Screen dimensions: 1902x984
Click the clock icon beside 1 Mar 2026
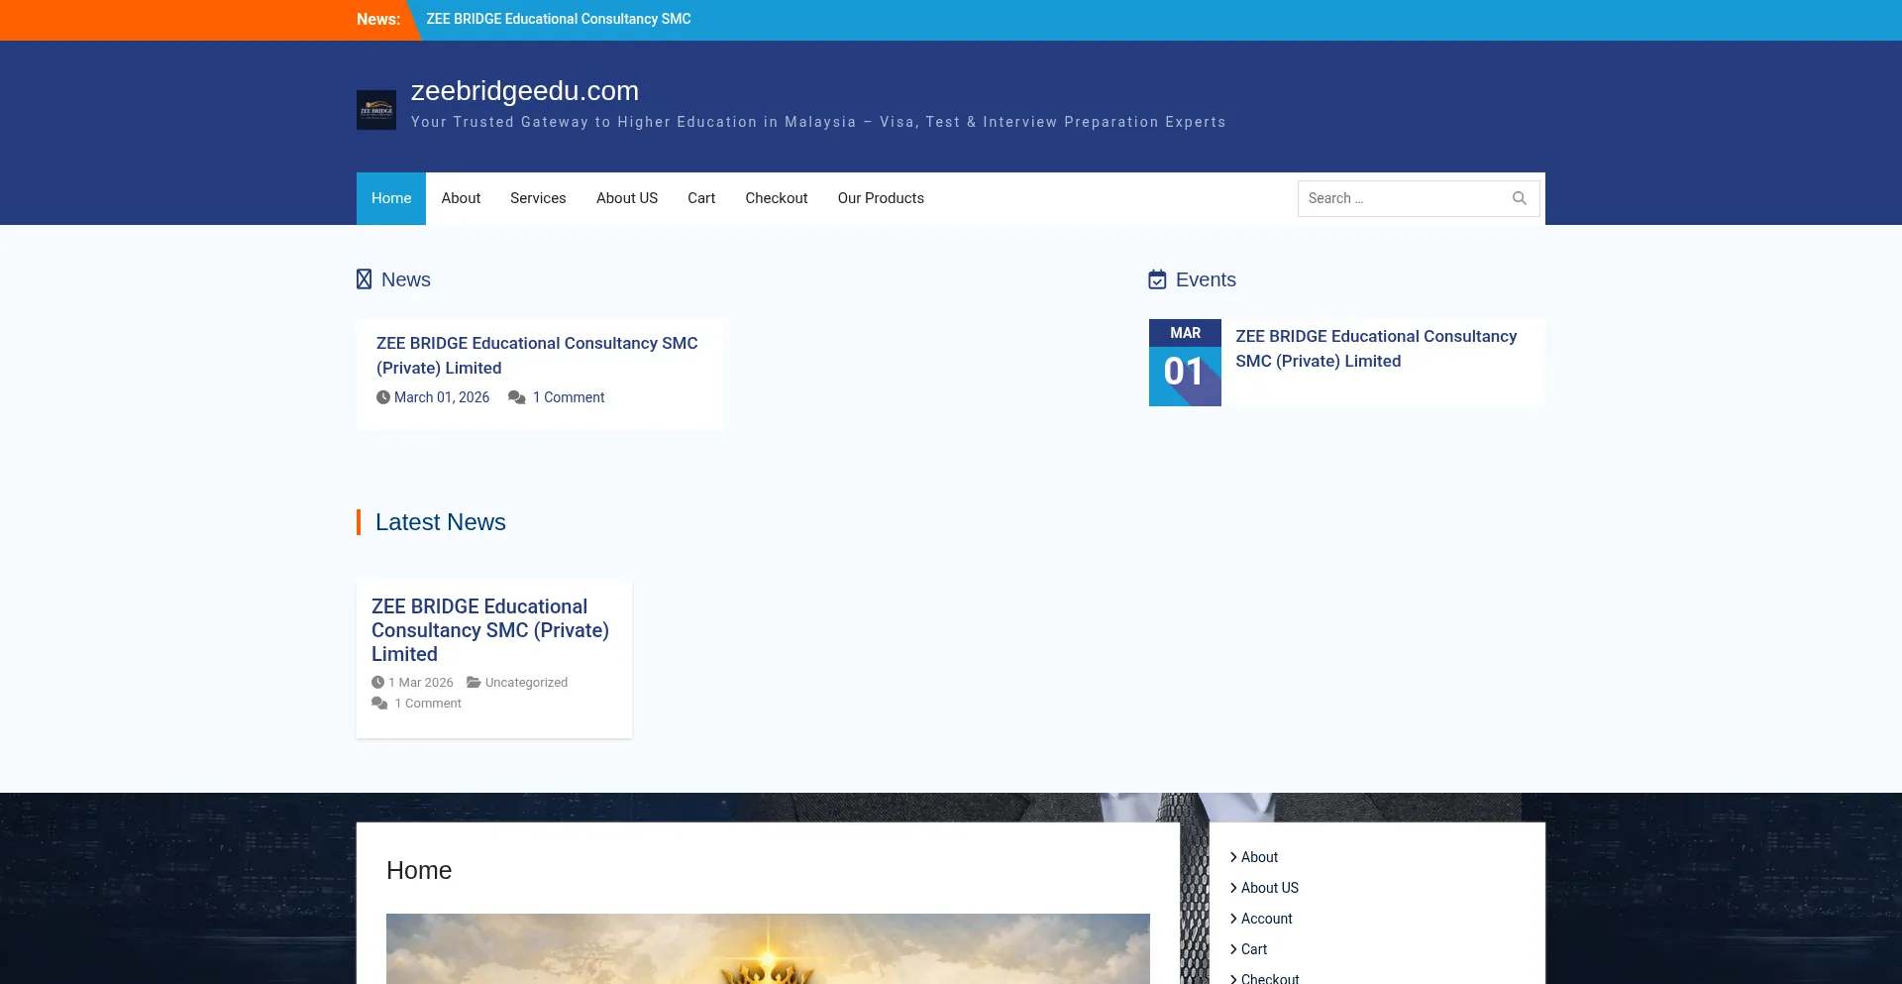click(x=377, y=682)
